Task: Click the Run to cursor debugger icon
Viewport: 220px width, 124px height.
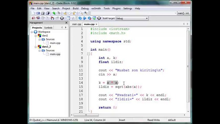Action: coord(38,18)
